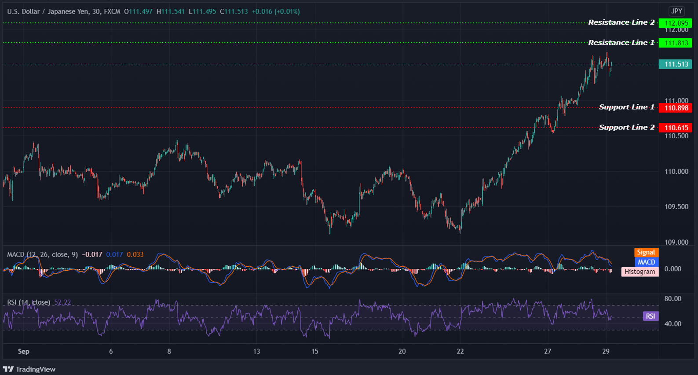Click the blue MACD legend tag

(646, 262)
